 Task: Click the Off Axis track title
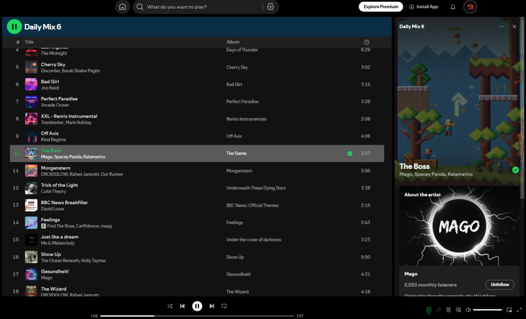pyautogui.click(x=50, y=133)
